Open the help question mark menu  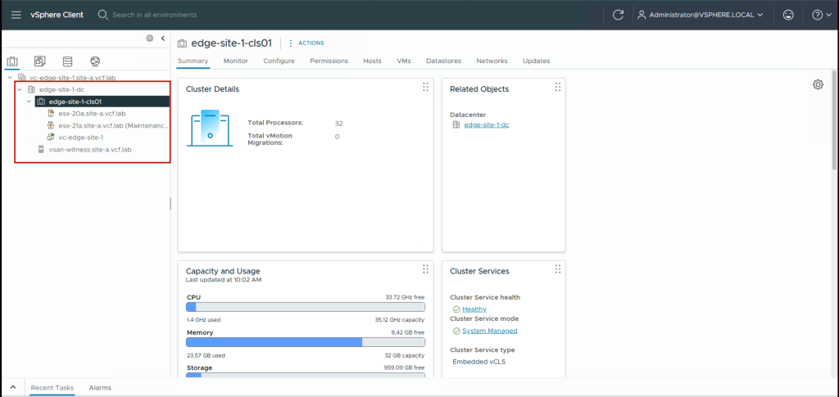[x=821, y=15]
